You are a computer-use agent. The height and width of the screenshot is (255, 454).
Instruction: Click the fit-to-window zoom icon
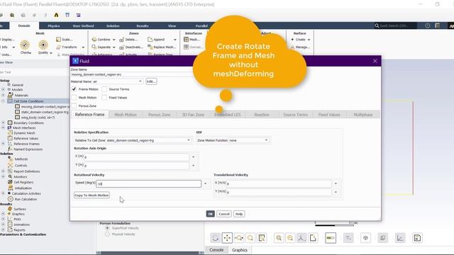[x=279, y=238]
